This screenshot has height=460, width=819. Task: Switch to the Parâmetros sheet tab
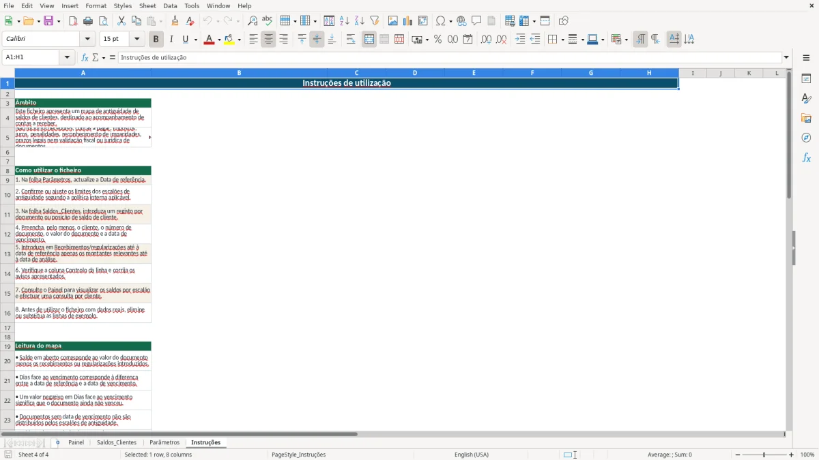point(164,442)
